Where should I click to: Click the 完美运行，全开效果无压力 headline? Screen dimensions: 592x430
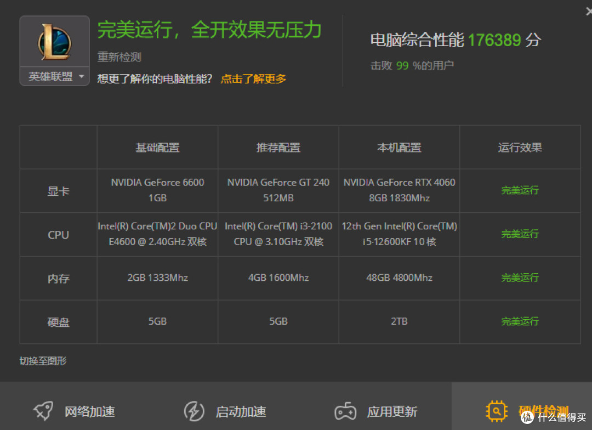(x=209, y=30)
